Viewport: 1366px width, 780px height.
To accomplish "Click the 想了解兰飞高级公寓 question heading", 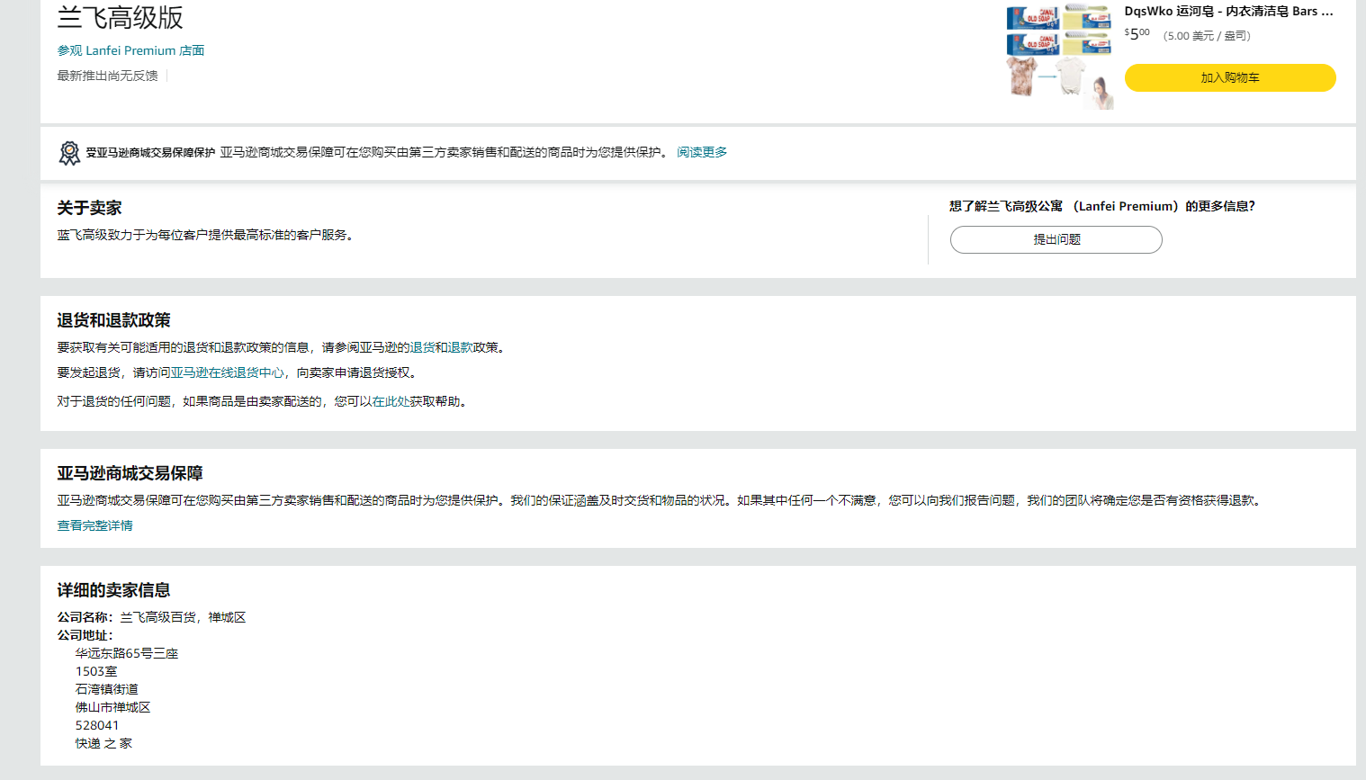I will click(x=1102, y=206).
